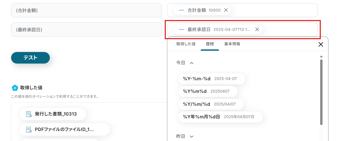
Task: Click the ジョブカン logo in 合計金額 chip
Action: (182, 10)
